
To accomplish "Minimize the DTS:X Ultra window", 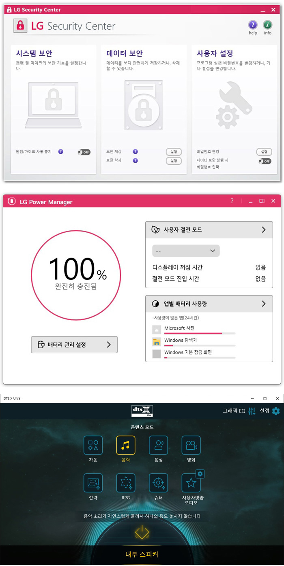I will [252, 398].
